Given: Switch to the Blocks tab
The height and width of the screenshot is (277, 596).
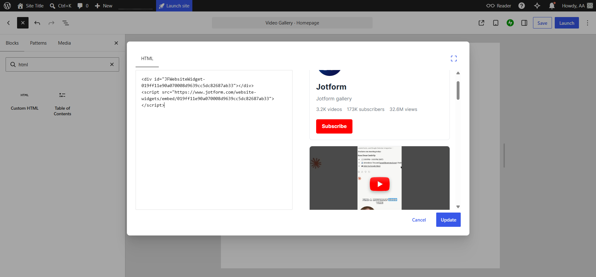Looking at the screenshot, I should tap(12, 43).
